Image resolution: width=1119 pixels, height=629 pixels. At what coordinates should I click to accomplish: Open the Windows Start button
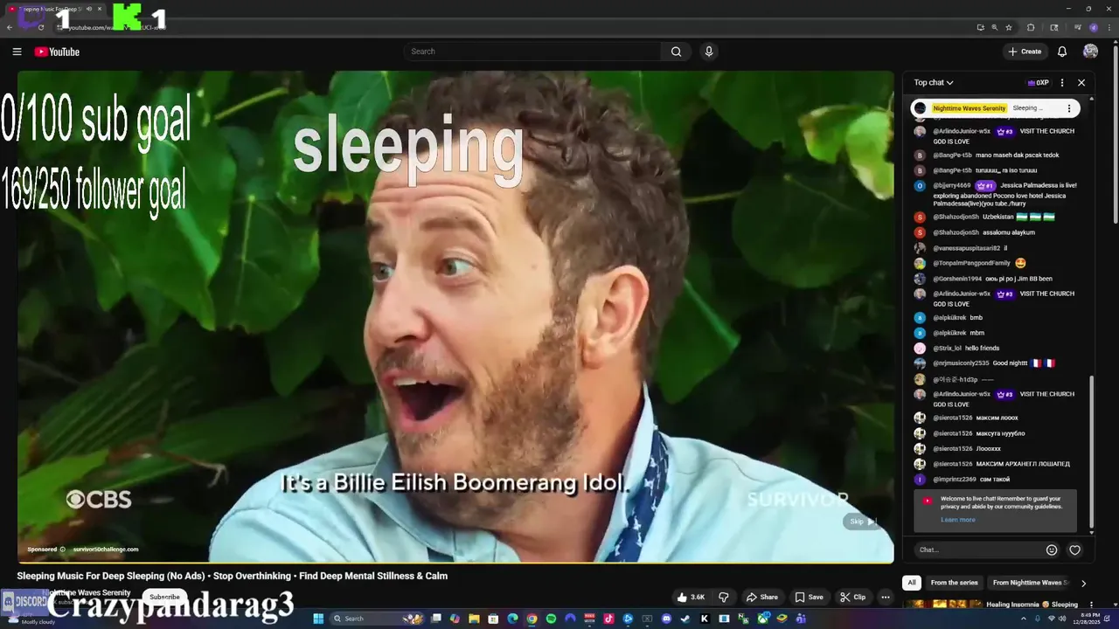coord(319,619)
